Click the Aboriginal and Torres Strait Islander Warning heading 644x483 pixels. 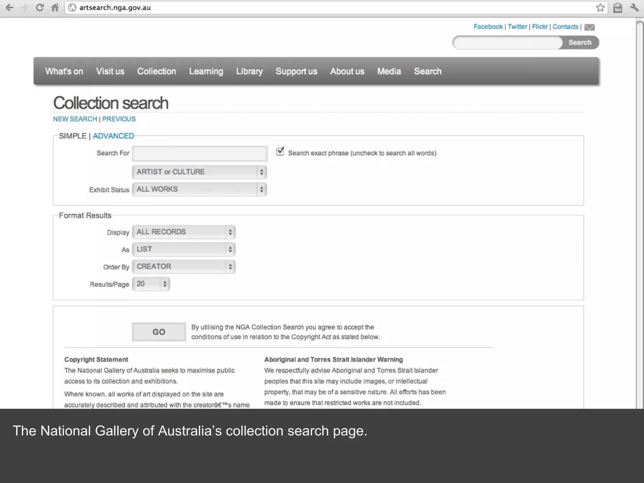coord(333,359)
